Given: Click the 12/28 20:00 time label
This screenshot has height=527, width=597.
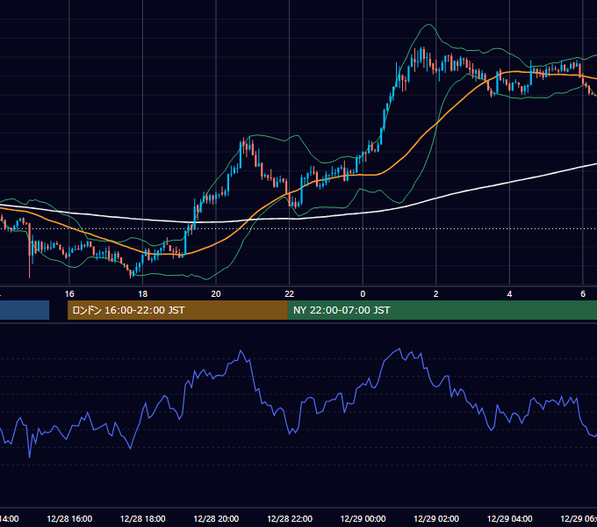Looking at the screenshot, I should coord(216,518).
